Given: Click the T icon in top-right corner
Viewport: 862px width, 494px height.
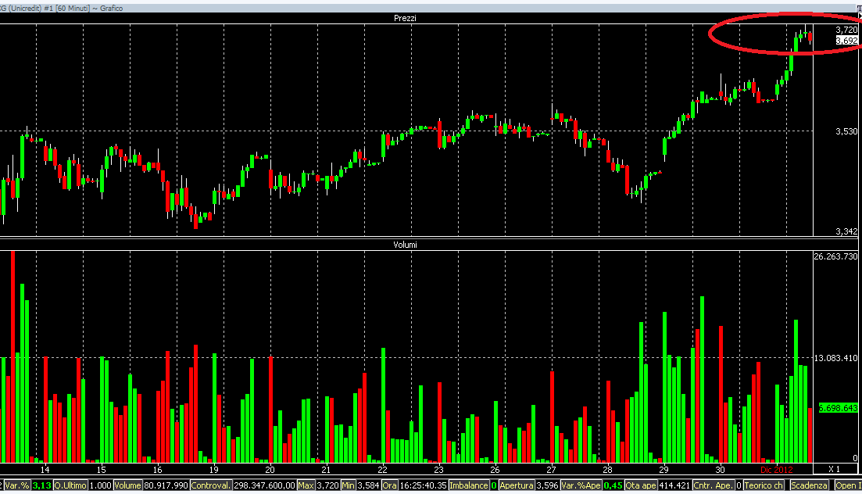Looking at the screenshot, I should coord(859,9).
